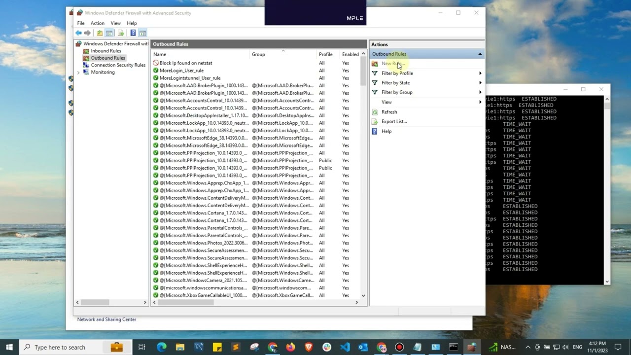Click the New Rule icon in Actions pane
This screenshot has width=631, height=355.
(x=375, y=64)
